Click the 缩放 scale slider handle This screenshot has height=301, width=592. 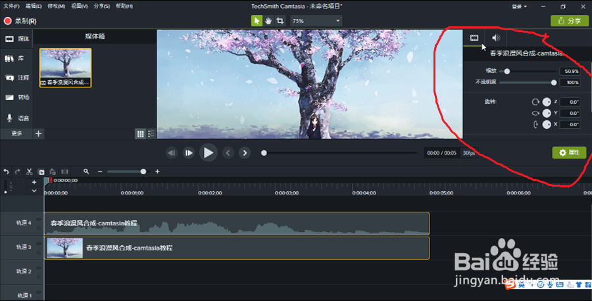coord(507,71)
